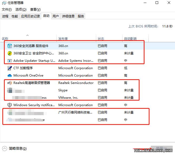Close the Task Manager window
This screenshot has height=155, width=175.
pyautogui.click(x=169, y=3)
